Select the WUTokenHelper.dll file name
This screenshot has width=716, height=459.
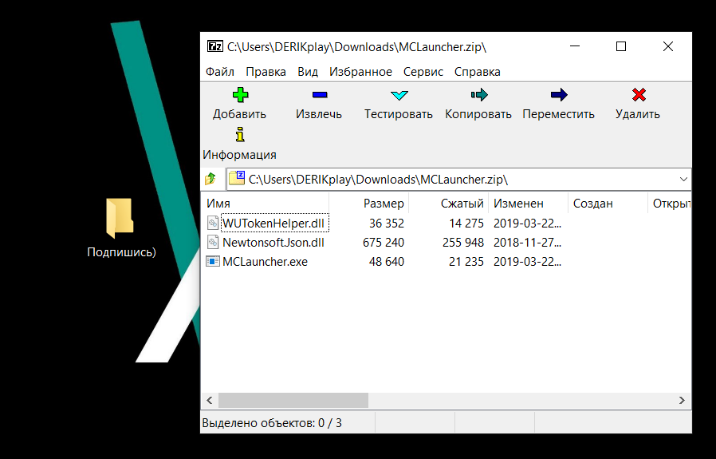(x=273, y=223)
